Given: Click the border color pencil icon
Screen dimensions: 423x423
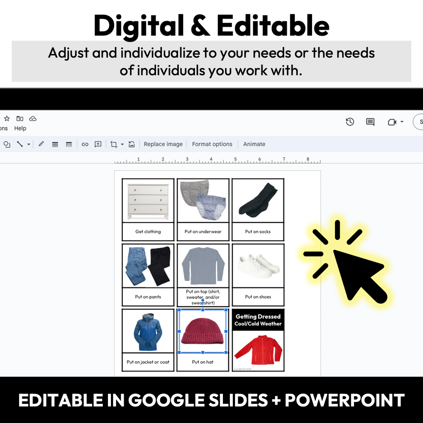Looking at the screenshot, I should coord(41,144).
